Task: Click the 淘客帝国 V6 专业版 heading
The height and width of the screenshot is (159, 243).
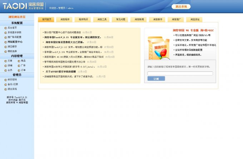Action: pyautogui.click(x=193, y=30)
